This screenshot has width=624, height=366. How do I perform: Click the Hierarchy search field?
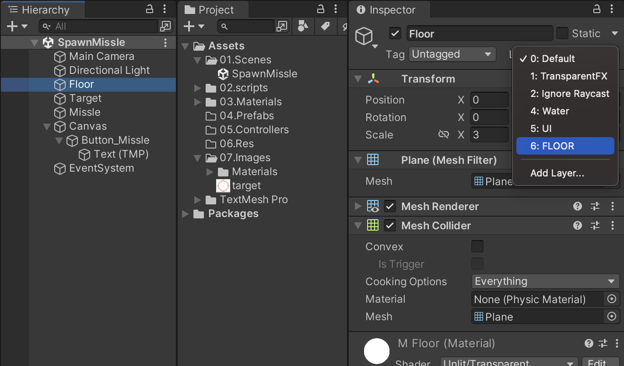pyautogui.click(x=98, y=27)
